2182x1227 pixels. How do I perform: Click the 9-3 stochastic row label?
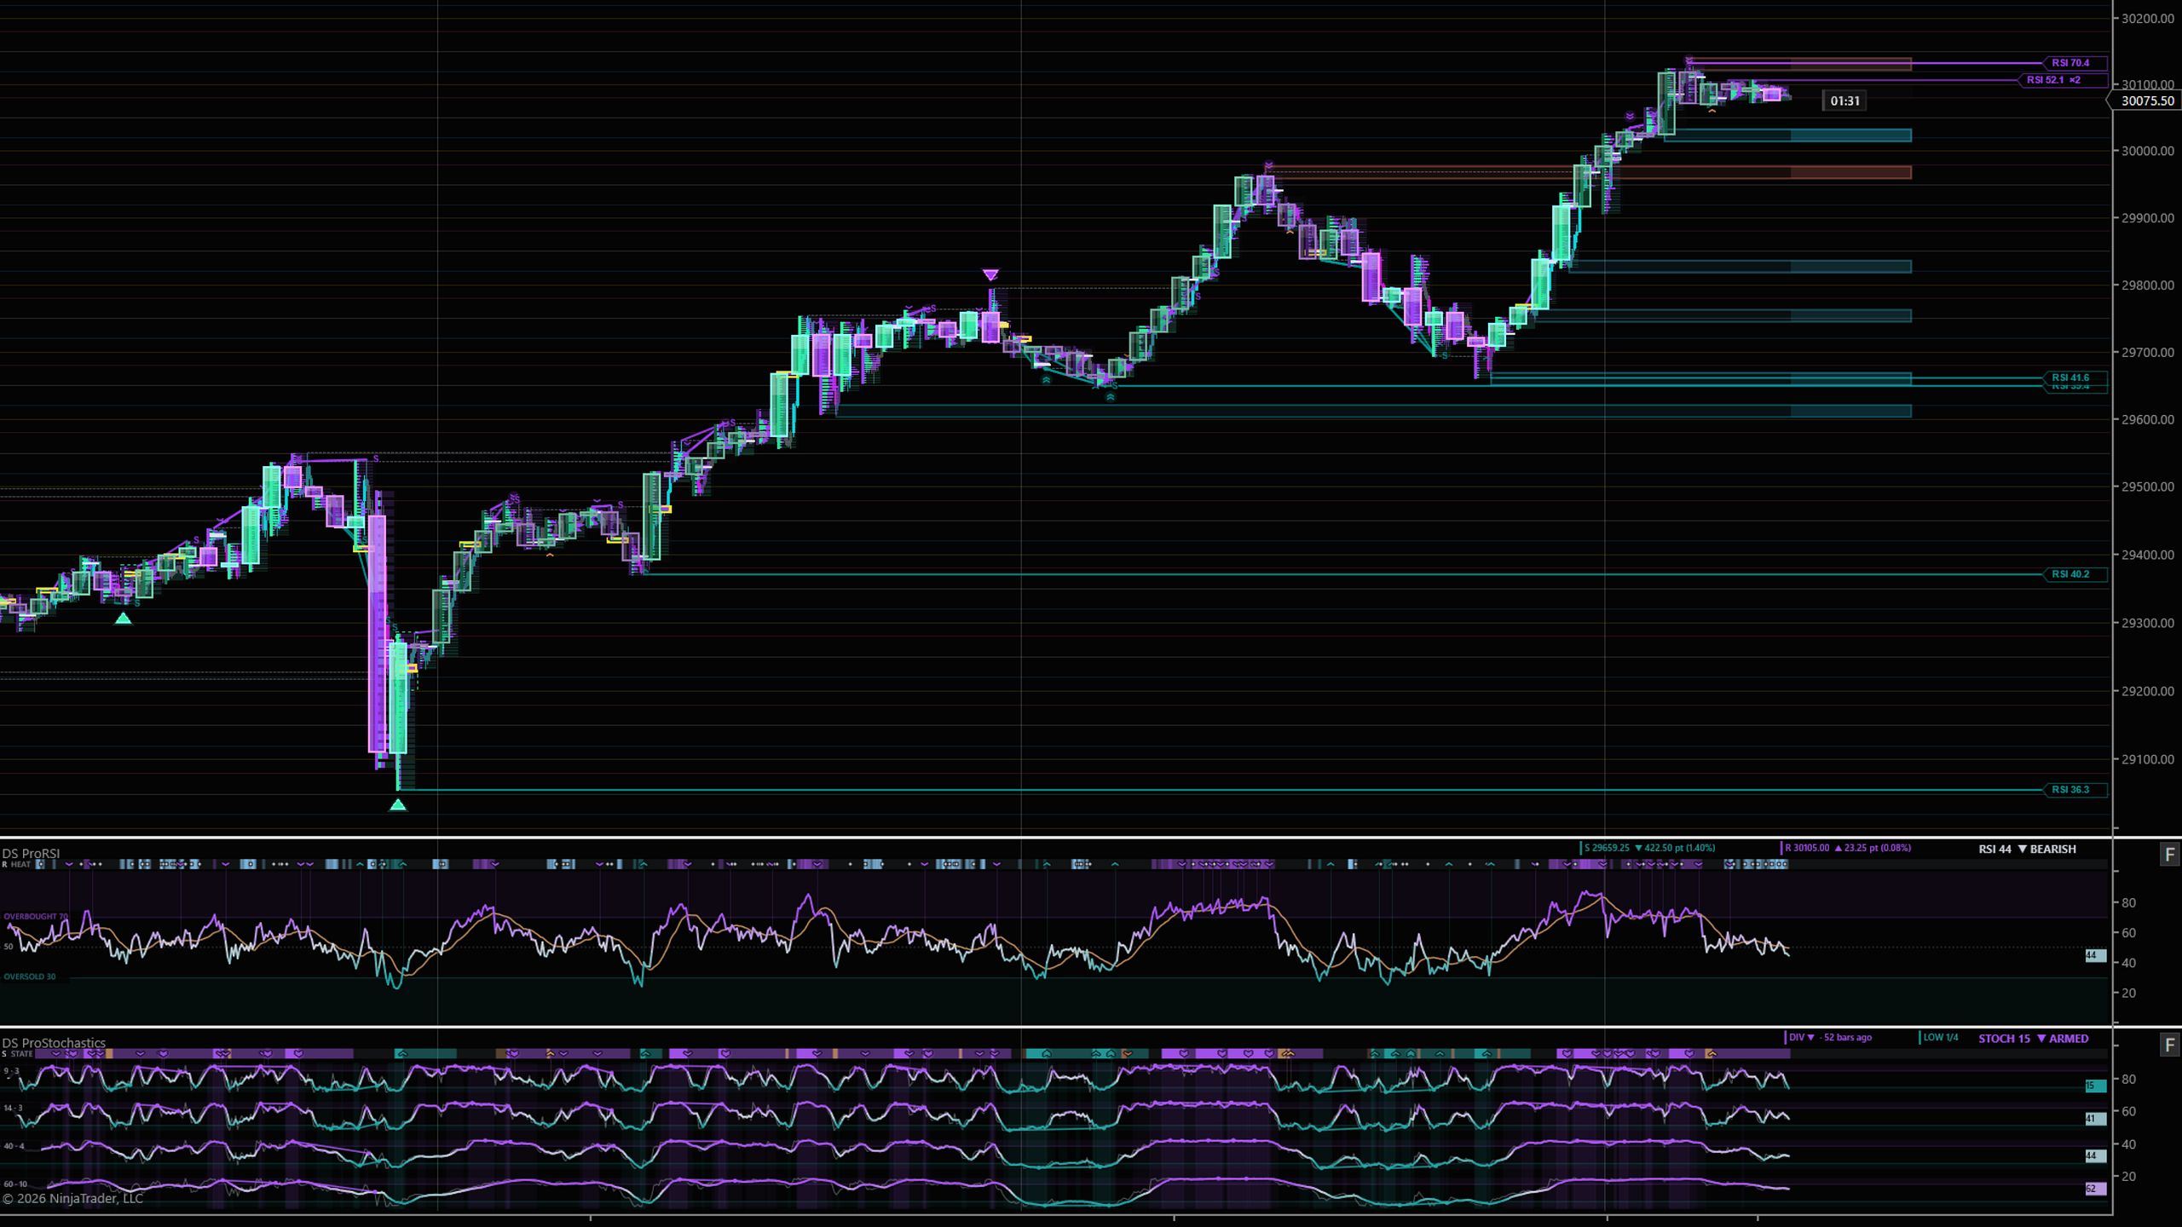11,1071
